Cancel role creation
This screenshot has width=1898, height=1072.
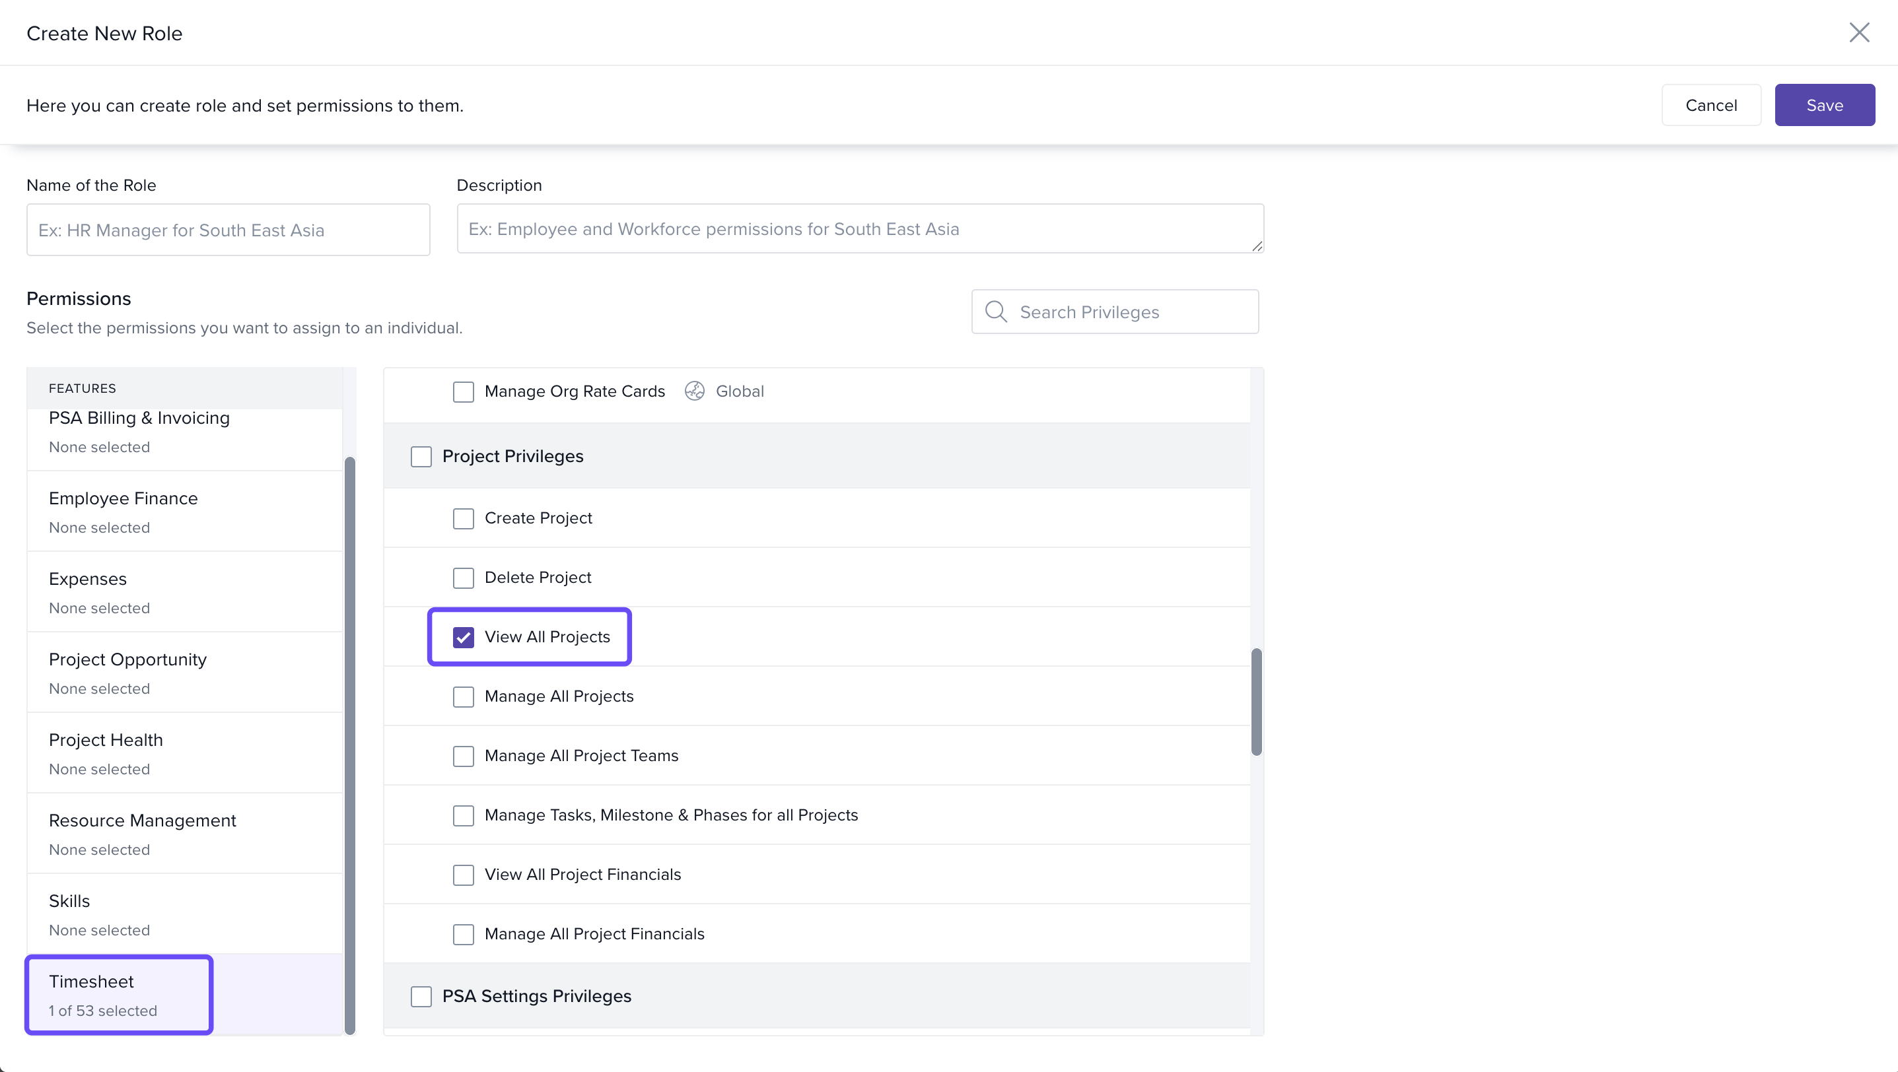coord(1710,106)
